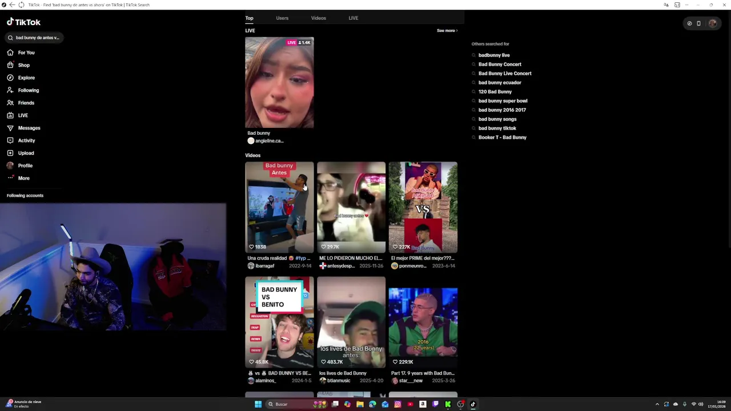The width and height of the screenshot is (731, 411).
Task: Open 'BAD BUNNY VS BENITO' video thumbnail
Action: tap(279, 323)
